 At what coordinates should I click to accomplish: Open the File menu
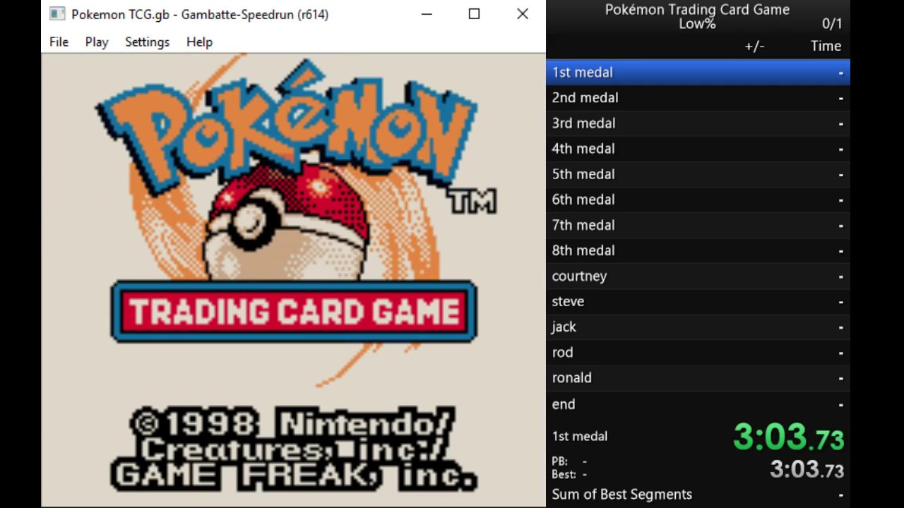[x=59, y=42]
